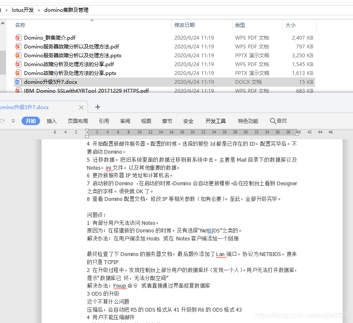Click breadcrumb chevron after lotus开发

(x=39, y=10)
